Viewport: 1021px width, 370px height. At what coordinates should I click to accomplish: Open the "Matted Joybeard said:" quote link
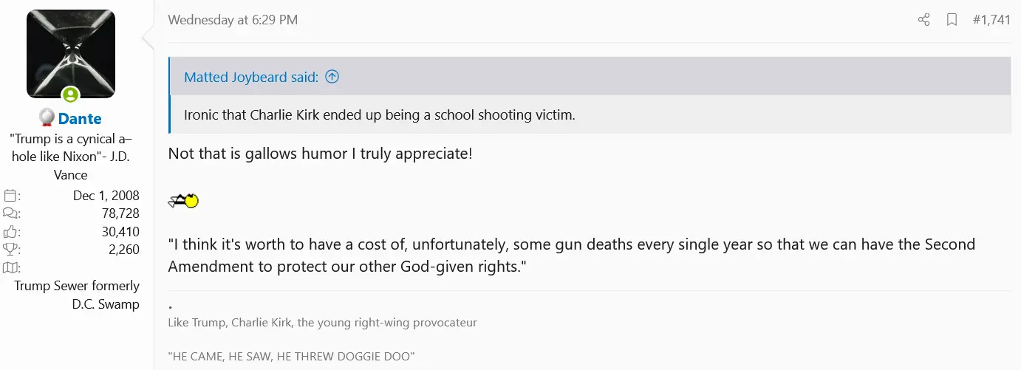(x=251, y=77)
